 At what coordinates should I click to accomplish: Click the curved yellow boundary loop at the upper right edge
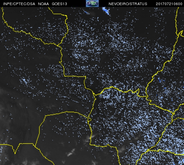[x=180, y=34]
